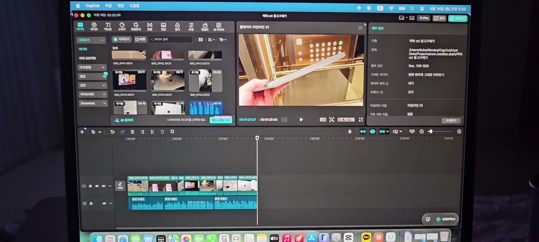
Task: Undo the last edit
Action: (112, 132)
